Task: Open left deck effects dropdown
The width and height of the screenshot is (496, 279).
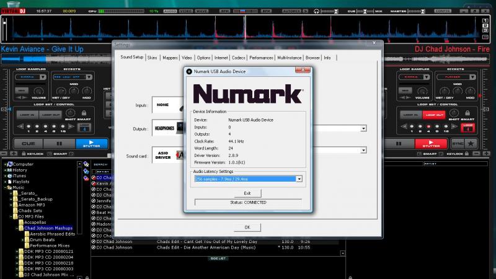Action: tap(89, 77)
